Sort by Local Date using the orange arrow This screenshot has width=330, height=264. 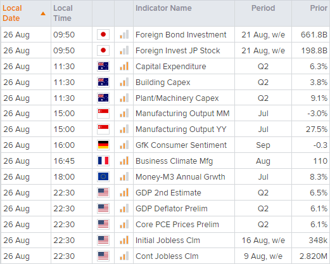point(43,13)
